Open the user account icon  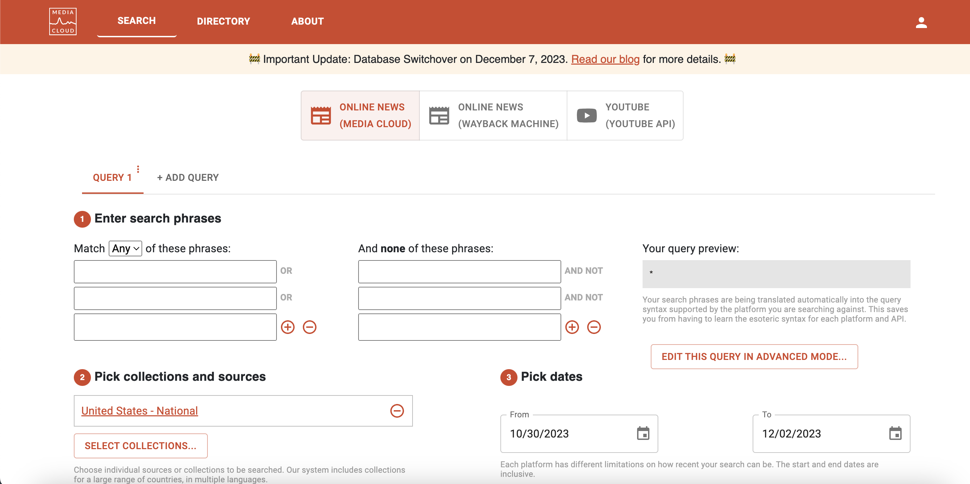point(921,23)
